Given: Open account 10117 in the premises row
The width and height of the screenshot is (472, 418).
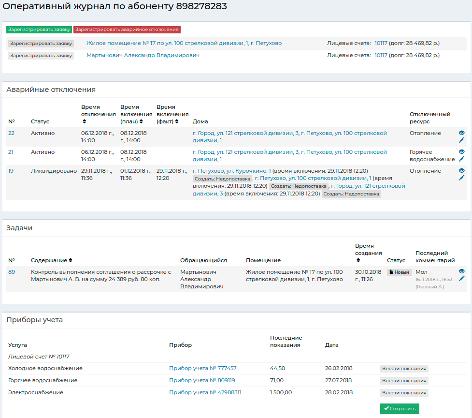Looking at the screenshot, I should click(381, 43).
